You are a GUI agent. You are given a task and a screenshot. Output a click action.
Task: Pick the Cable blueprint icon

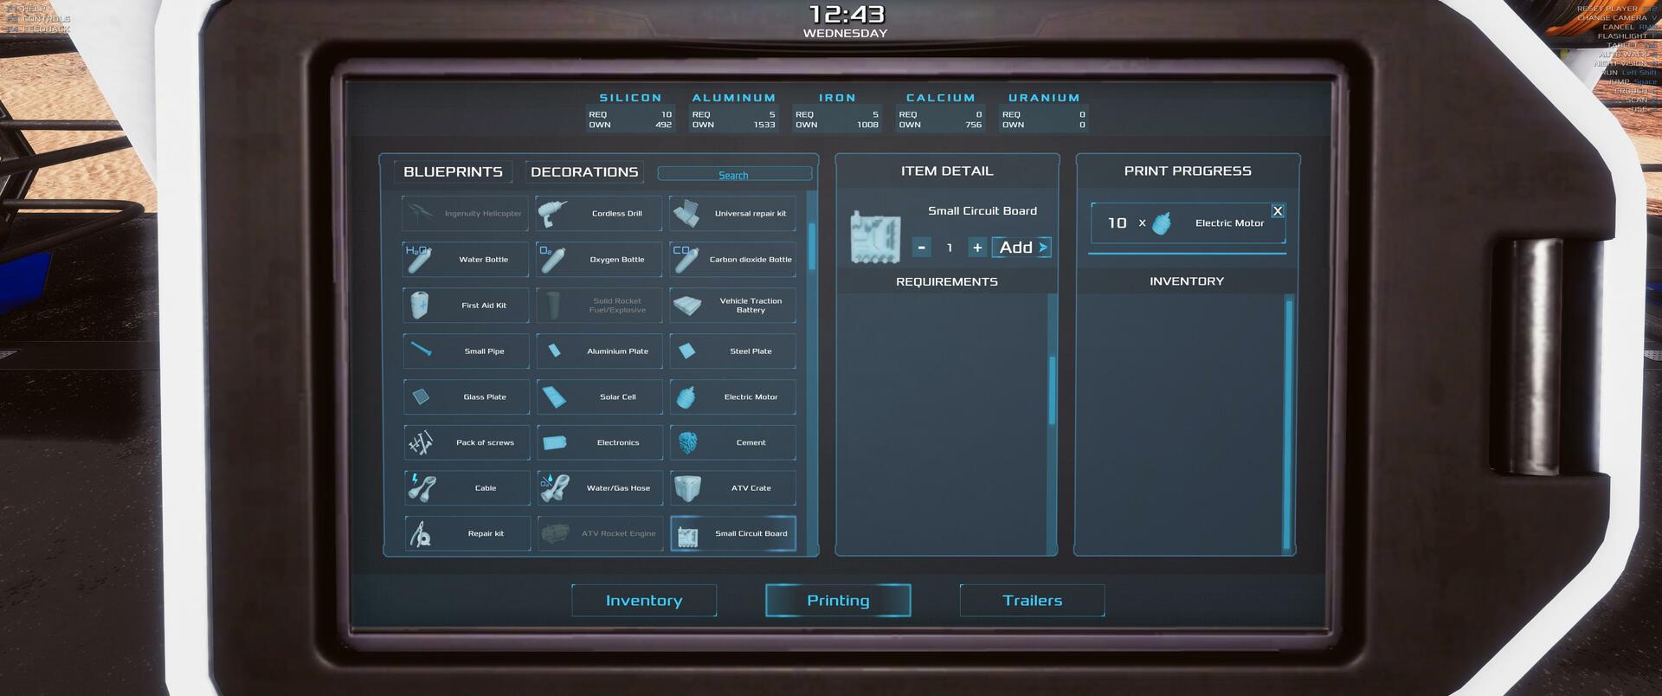(422, 488)
